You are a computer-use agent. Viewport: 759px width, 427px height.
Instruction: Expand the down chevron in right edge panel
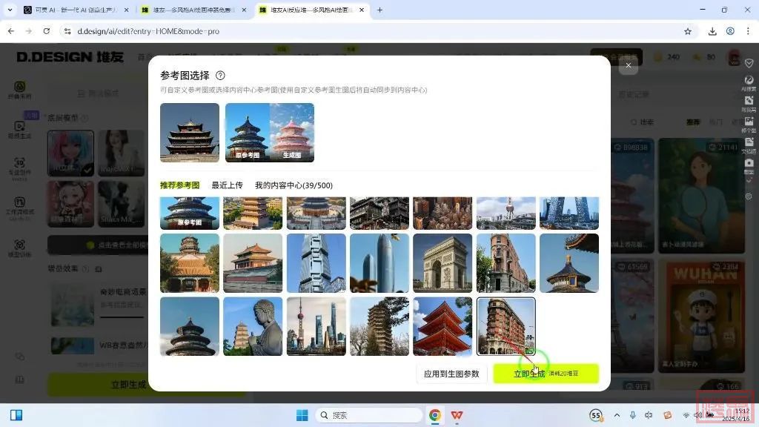click(x=749, y=181)
